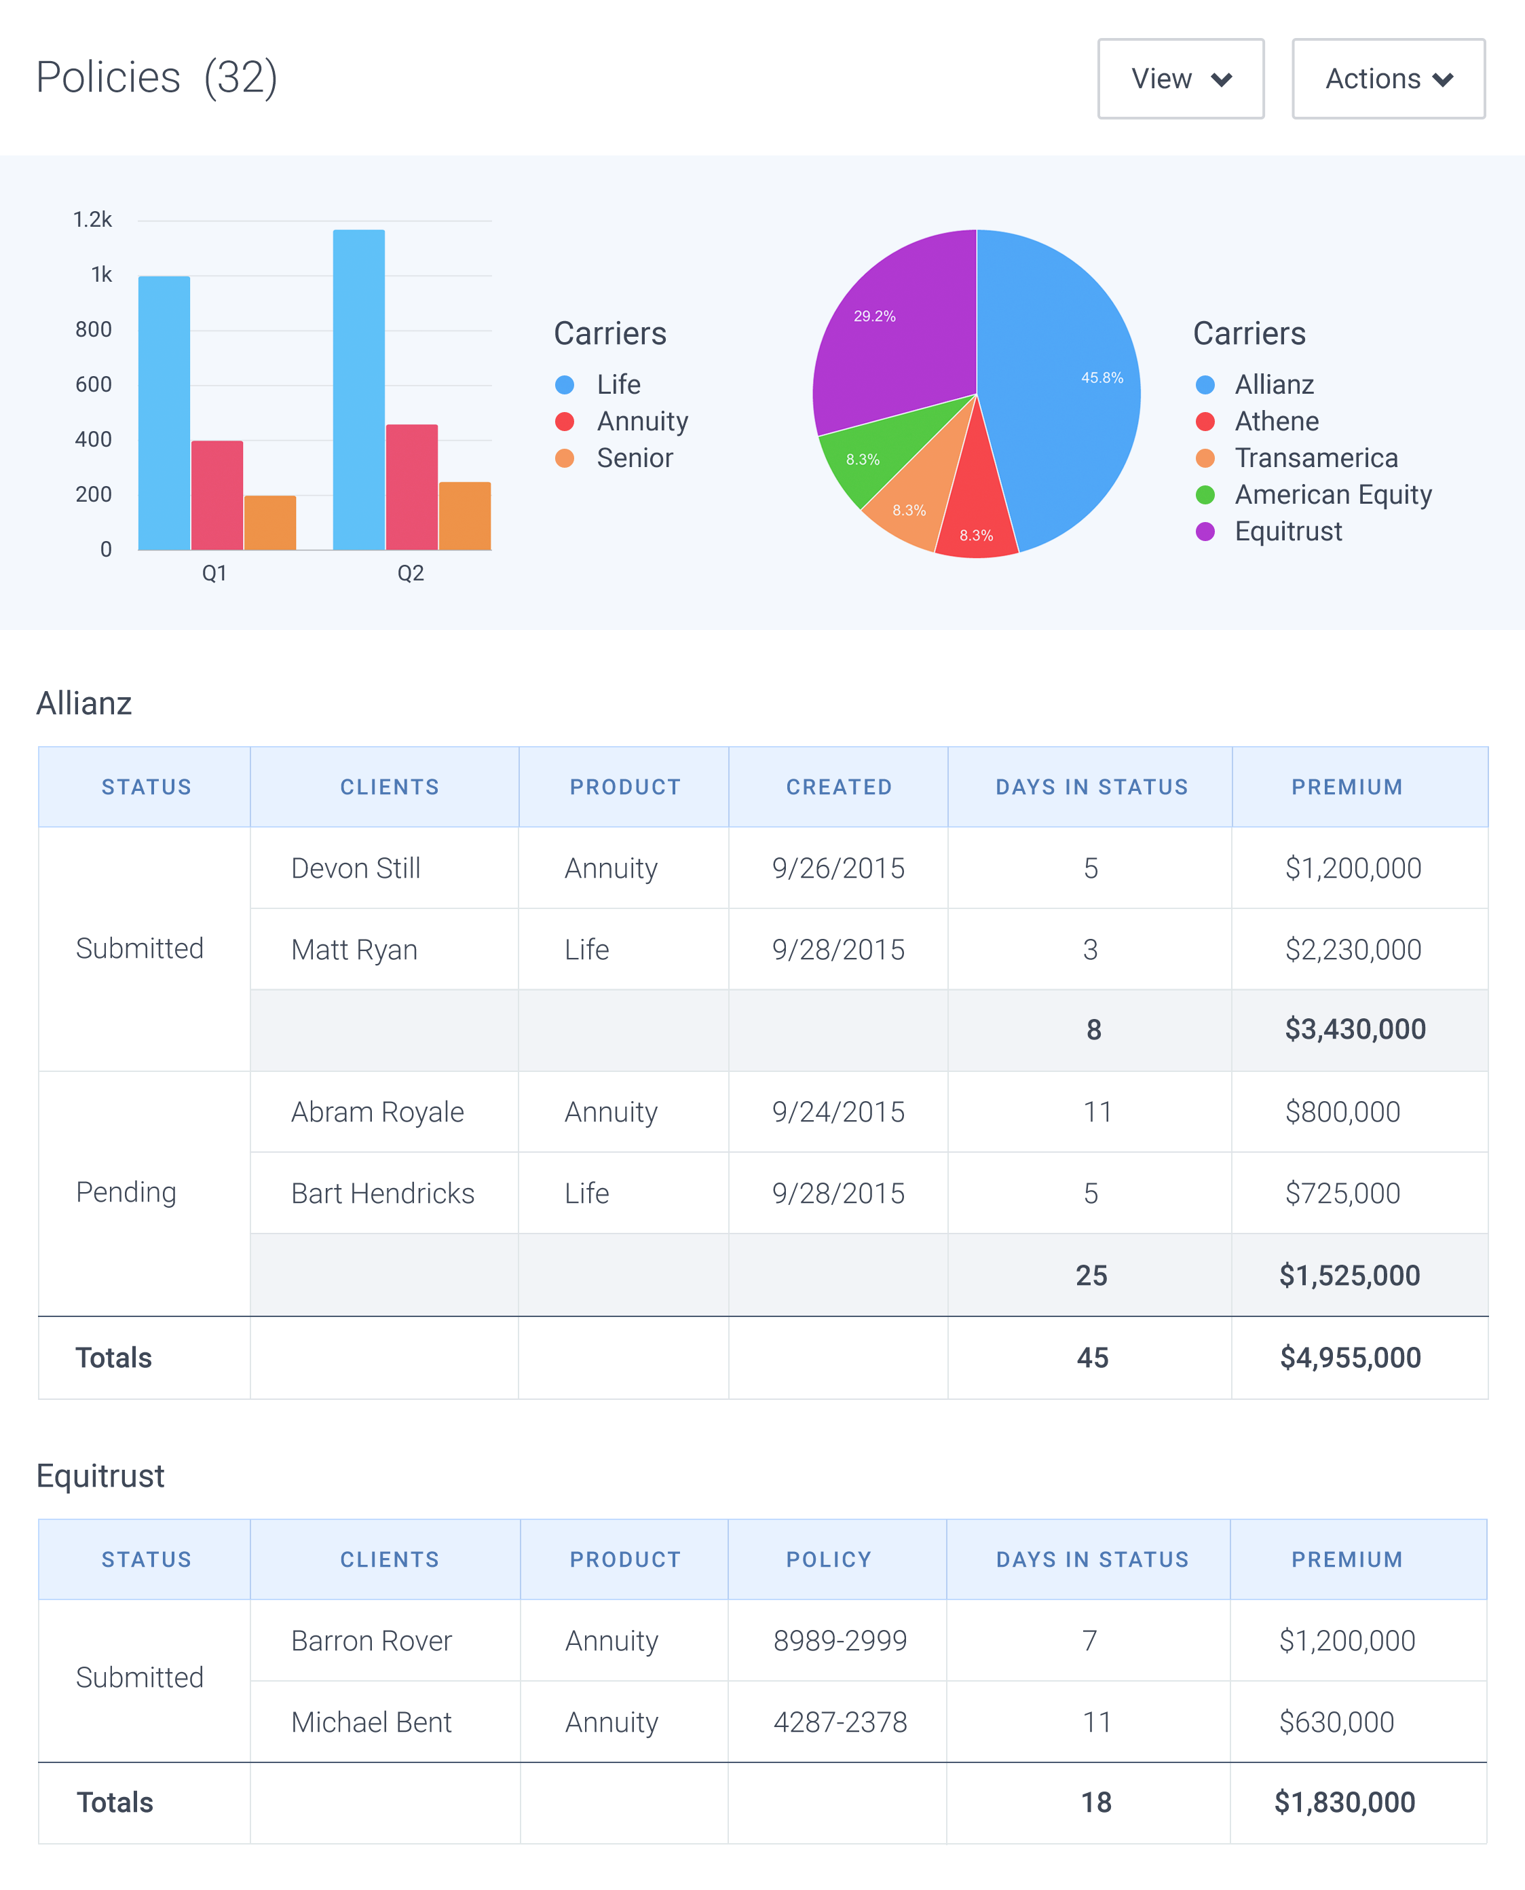The width and height of the screenshot is (1525, 1890).
Task: Sort Allianz table by Days In Status
Action: pos(1091,787)
